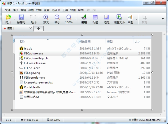Expand dropdown arrow beside 100% zoom
The image size is (168, 124).
point(76,19)
